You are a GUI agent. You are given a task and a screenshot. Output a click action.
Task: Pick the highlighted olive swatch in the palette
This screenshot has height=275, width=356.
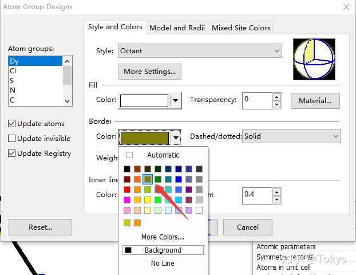147,179
